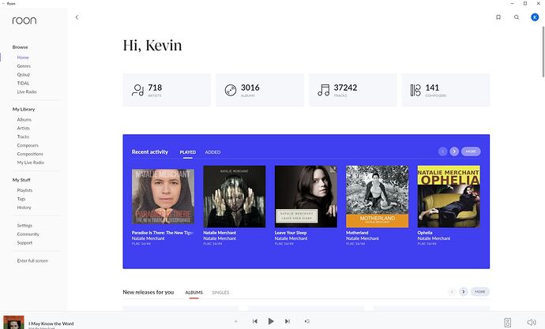545x329 pixels.
Task: Open Tracks in My Library
Action: pos(23,136)
